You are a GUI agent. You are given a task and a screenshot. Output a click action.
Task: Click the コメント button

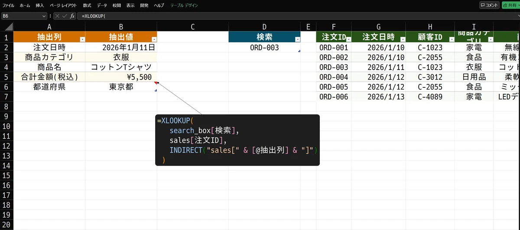[x=489, y=5]
